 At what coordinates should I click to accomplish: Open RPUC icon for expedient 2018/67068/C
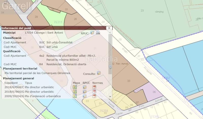click(85, 87)
